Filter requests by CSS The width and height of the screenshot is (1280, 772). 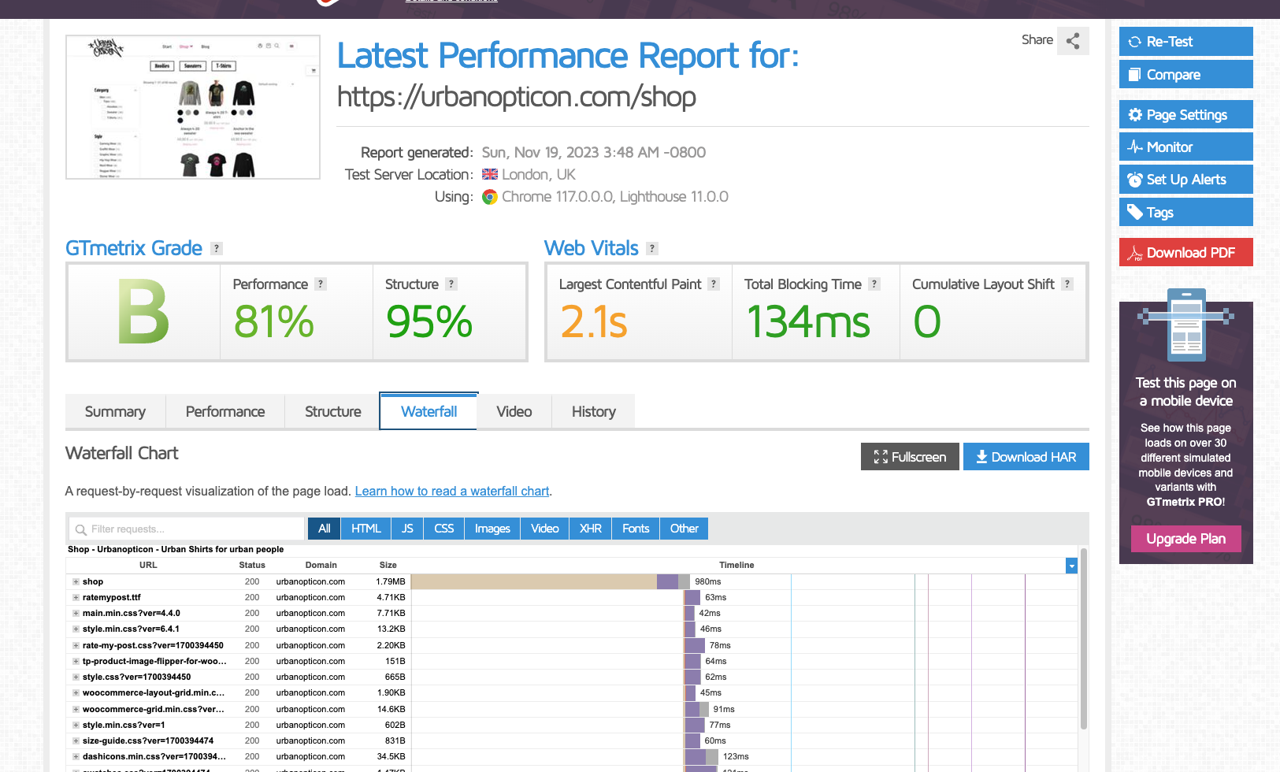(x=443, y=529)
